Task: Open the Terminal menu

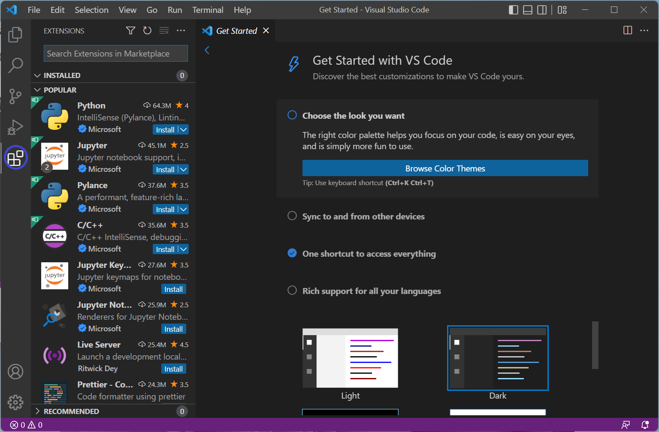Action: (208, 10)
